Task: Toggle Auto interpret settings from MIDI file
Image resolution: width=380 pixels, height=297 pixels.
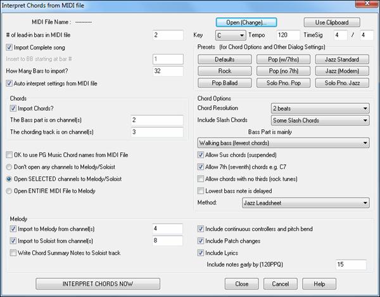Action: click(8, 82)
